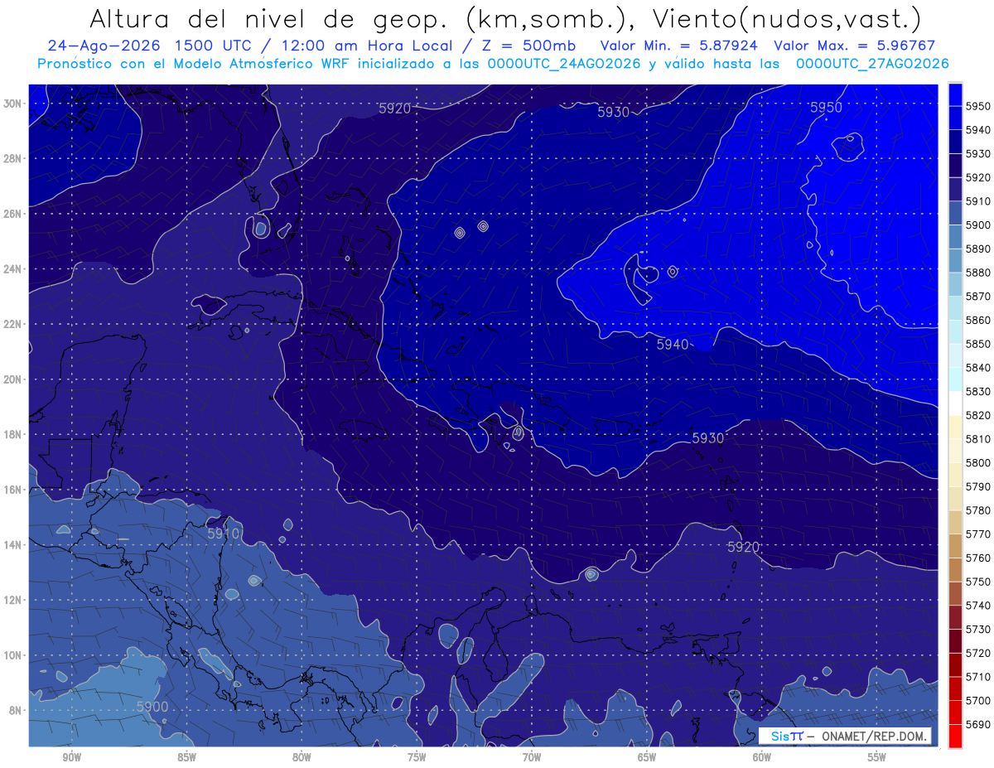This screenshot has width=994, height=768.
Task: Click the 30N latitude axis label
Action: (x=12, y=104)
